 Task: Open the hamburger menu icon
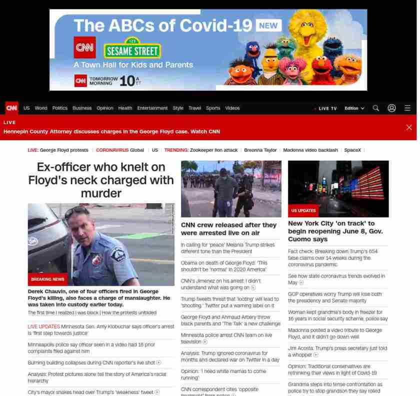[407, 108]
